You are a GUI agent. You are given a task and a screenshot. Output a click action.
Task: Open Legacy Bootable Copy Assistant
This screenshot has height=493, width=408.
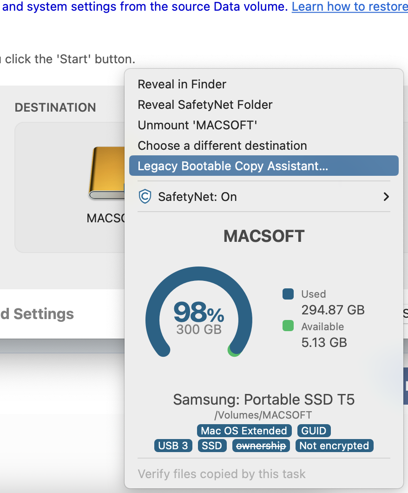click(264, 166)
